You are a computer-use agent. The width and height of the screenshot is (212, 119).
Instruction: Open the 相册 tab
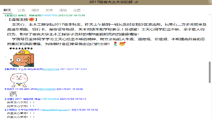(x=35, y=10)
